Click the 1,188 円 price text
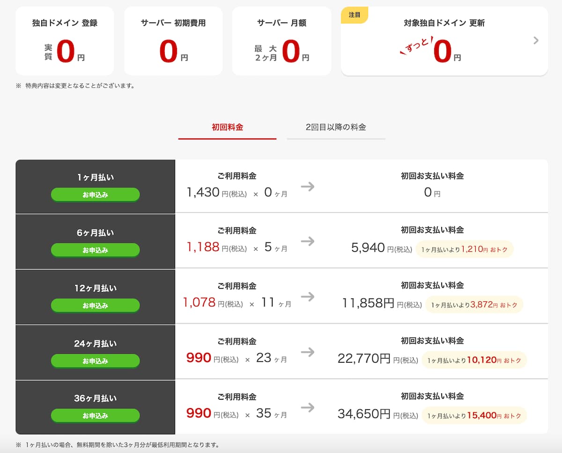This screenshot has height=453, width=562. [x=216, y=247]
